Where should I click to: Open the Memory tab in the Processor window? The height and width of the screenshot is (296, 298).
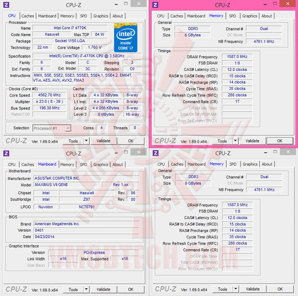pyautogui.click(x=67, y=16)
